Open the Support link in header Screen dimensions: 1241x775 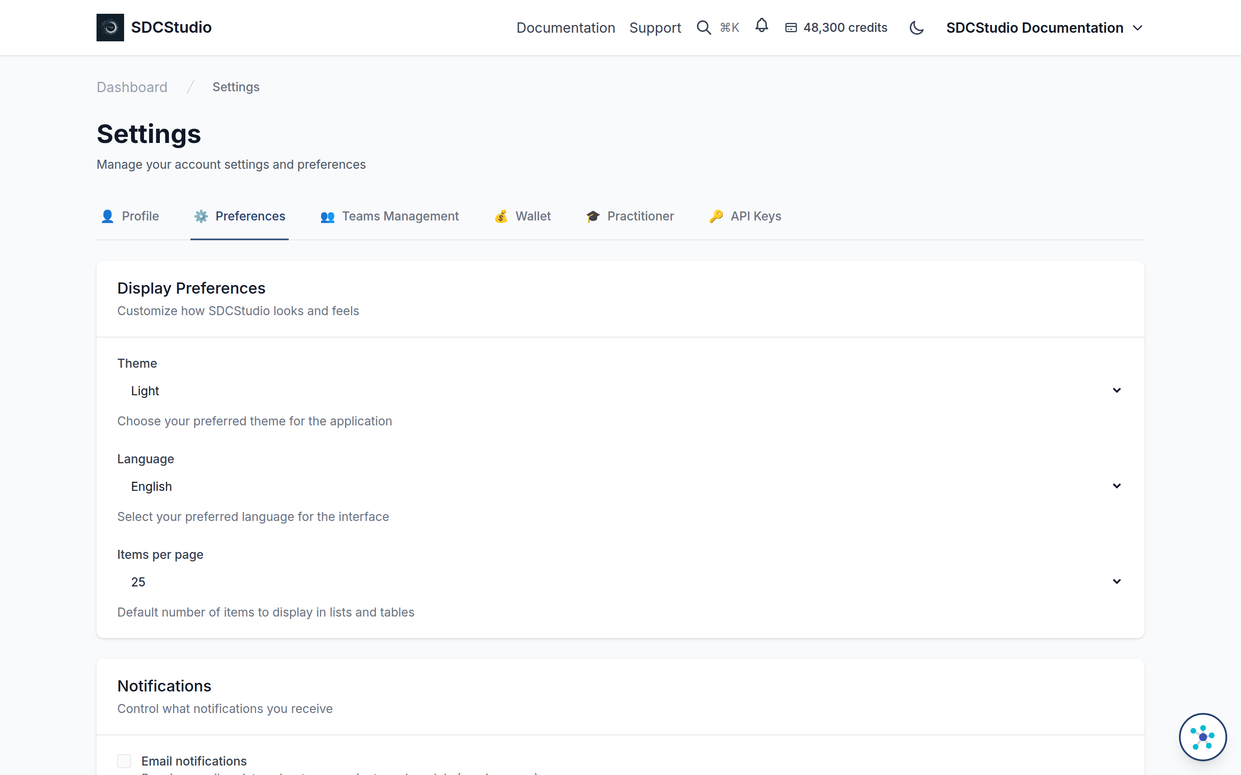click(655, 28)
